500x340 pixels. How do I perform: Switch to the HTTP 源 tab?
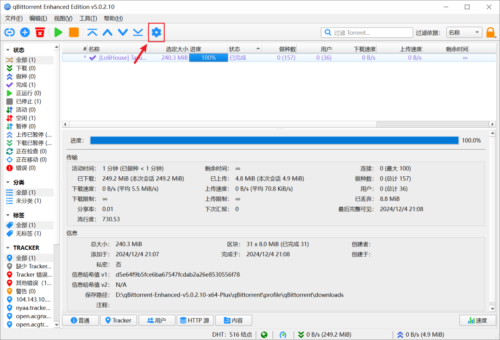(x=195, y=320)
